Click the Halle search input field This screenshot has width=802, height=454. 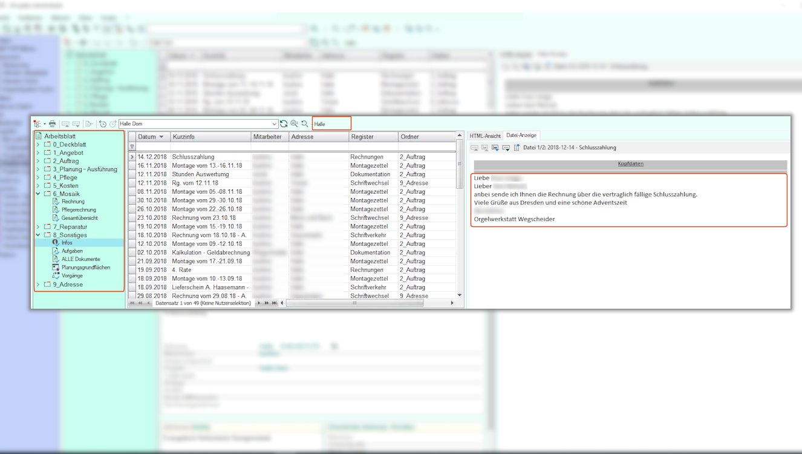point(331,124)
